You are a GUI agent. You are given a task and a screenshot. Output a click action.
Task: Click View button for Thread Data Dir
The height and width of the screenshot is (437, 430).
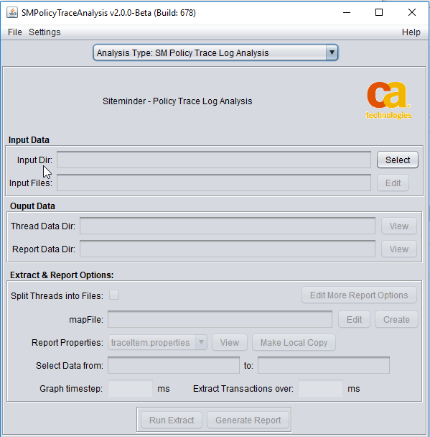click(x=399, y=226)
